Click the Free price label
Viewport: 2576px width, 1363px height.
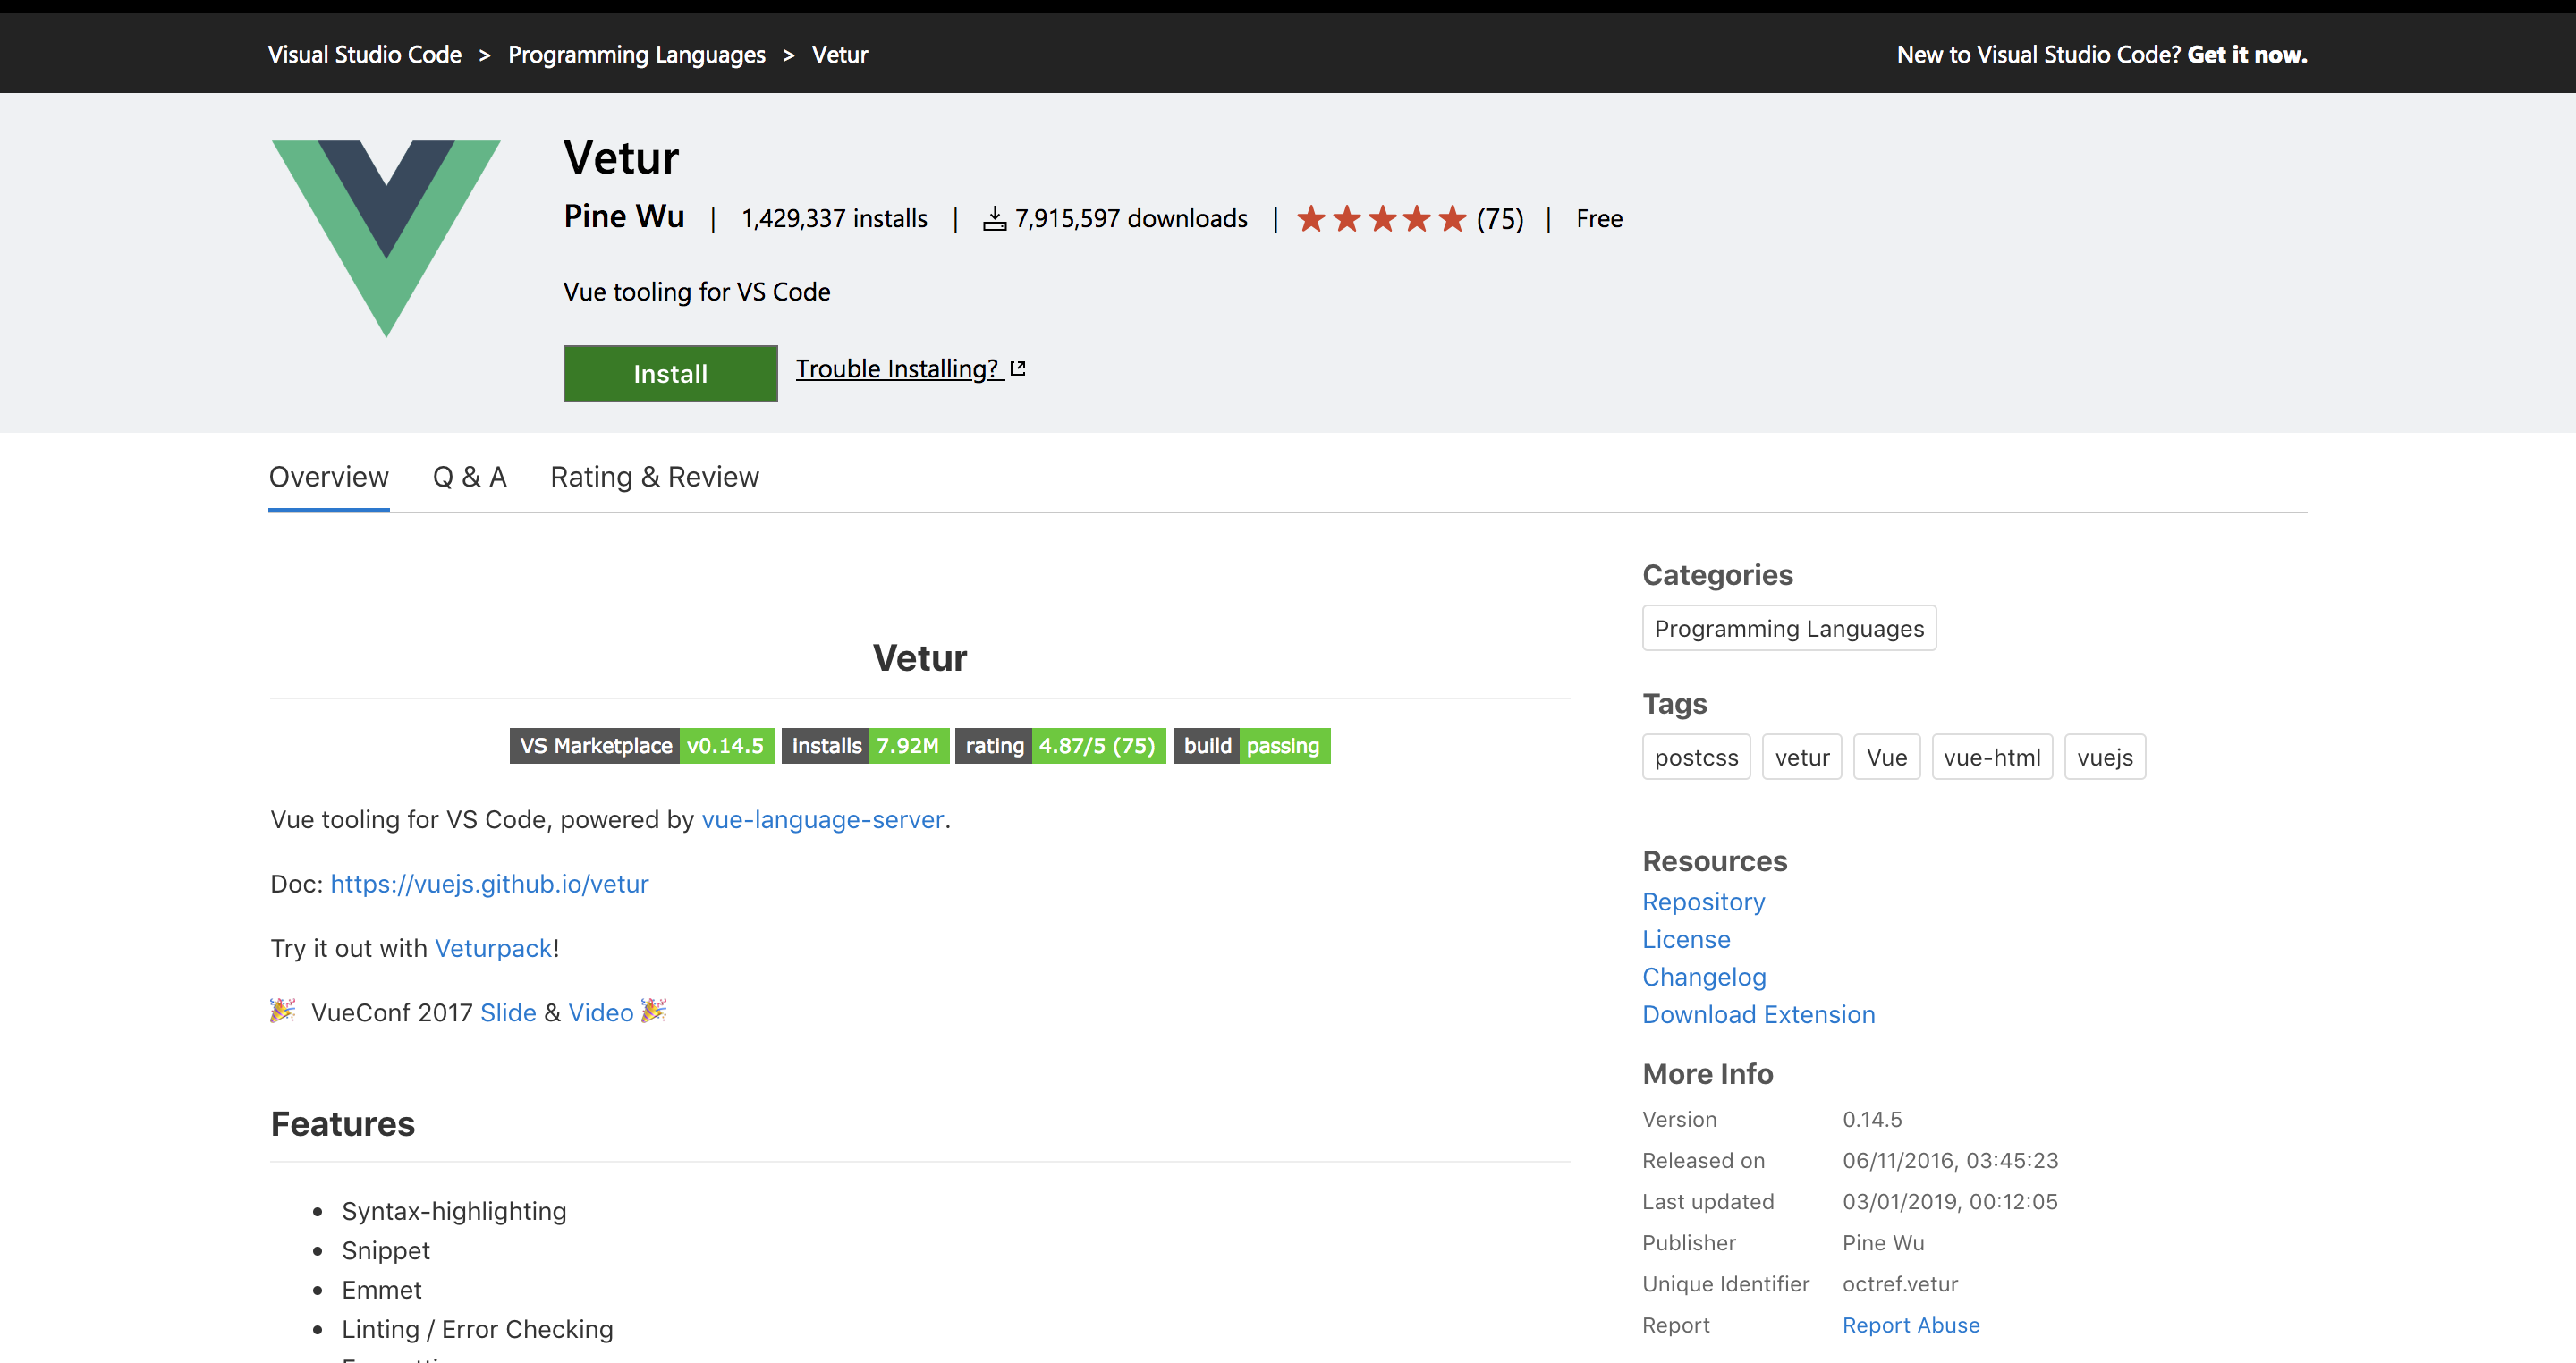1599,219
